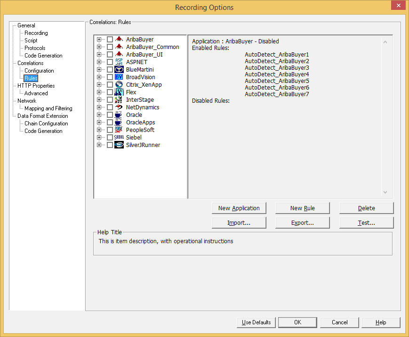The image size is (409, 337).
Task: Close the Recording Options dialog
Action: pyautogui.click(x=398, y=5)
